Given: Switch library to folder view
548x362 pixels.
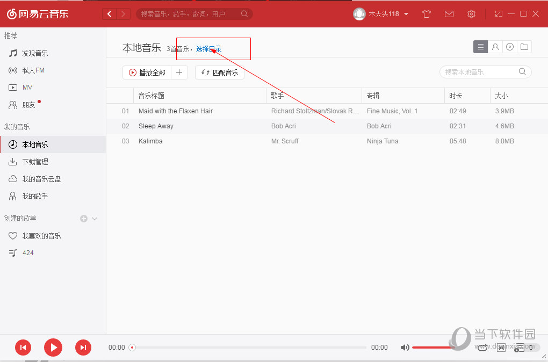Looking at the screenshot, I should point(524,47).
